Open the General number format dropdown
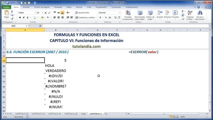Image resolution: width=213 pixels, height=120 pixels. point(119,13)
